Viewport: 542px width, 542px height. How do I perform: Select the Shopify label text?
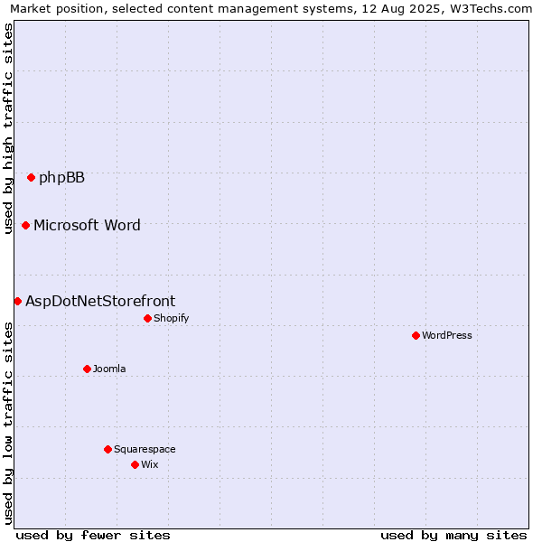(172, 318)
